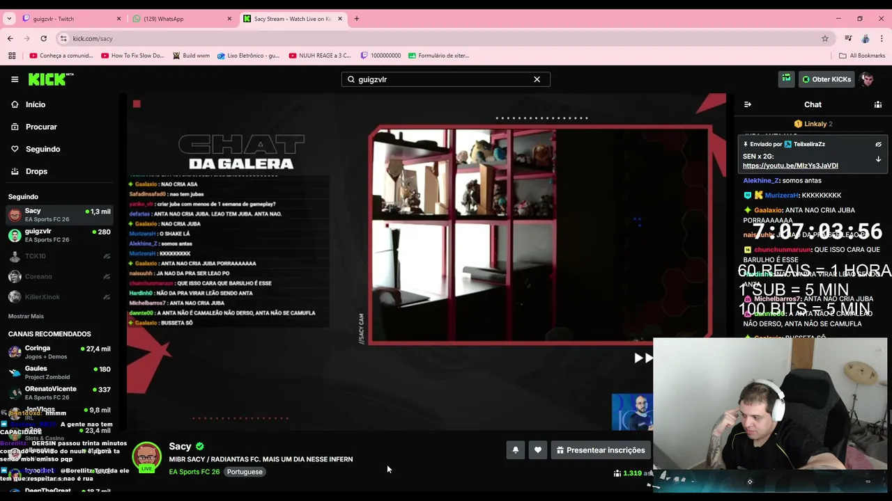This screenshot has height=501, width=892.
Task: Click the KICK logo
Action: [x=51, y=79]
